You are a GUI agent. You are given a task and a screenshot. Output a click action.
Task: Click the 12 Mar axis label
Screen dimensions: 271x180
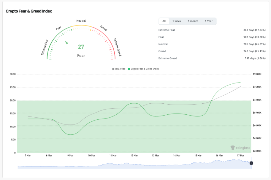point(134,156)
